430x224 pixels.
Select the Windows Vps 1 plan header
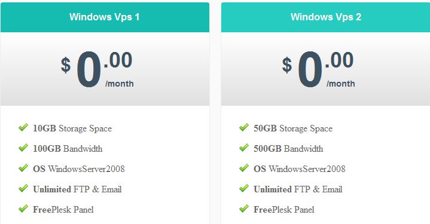105,17
